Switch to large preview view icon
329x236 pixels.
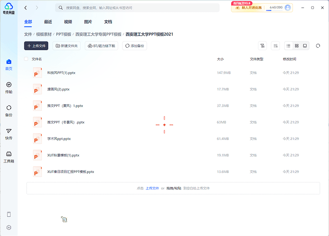coord(305,46)
